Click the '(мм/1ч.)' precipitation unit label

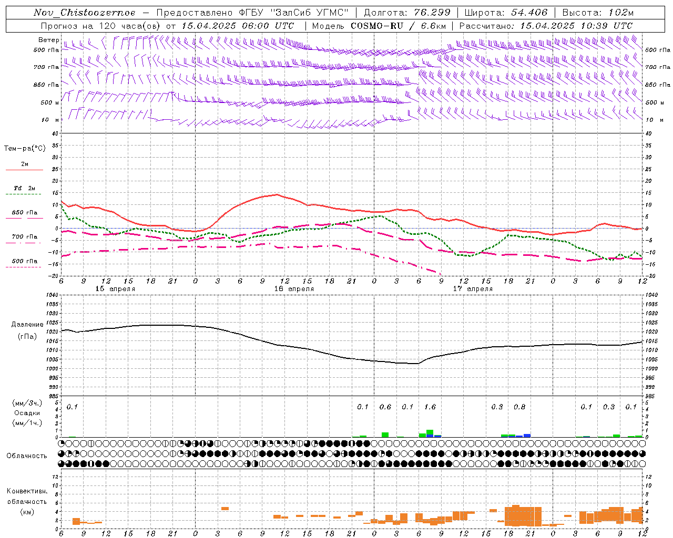tap(27, 423)
